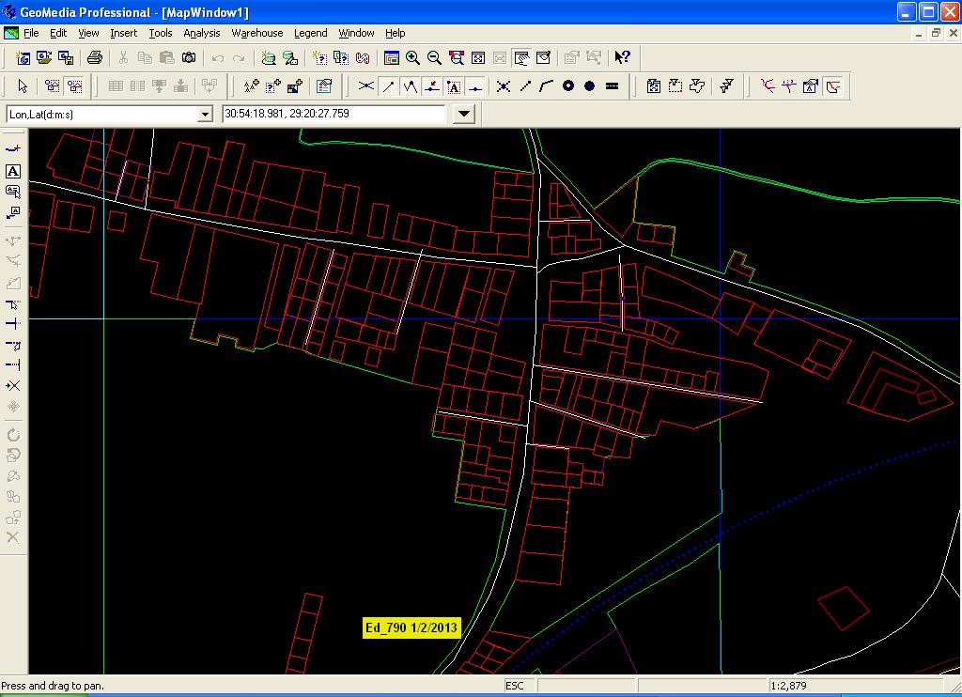This screenshot has width=962, height=697.
Task: Click the red polyline icon at end of second toolbar
Action: coord(832,86)
